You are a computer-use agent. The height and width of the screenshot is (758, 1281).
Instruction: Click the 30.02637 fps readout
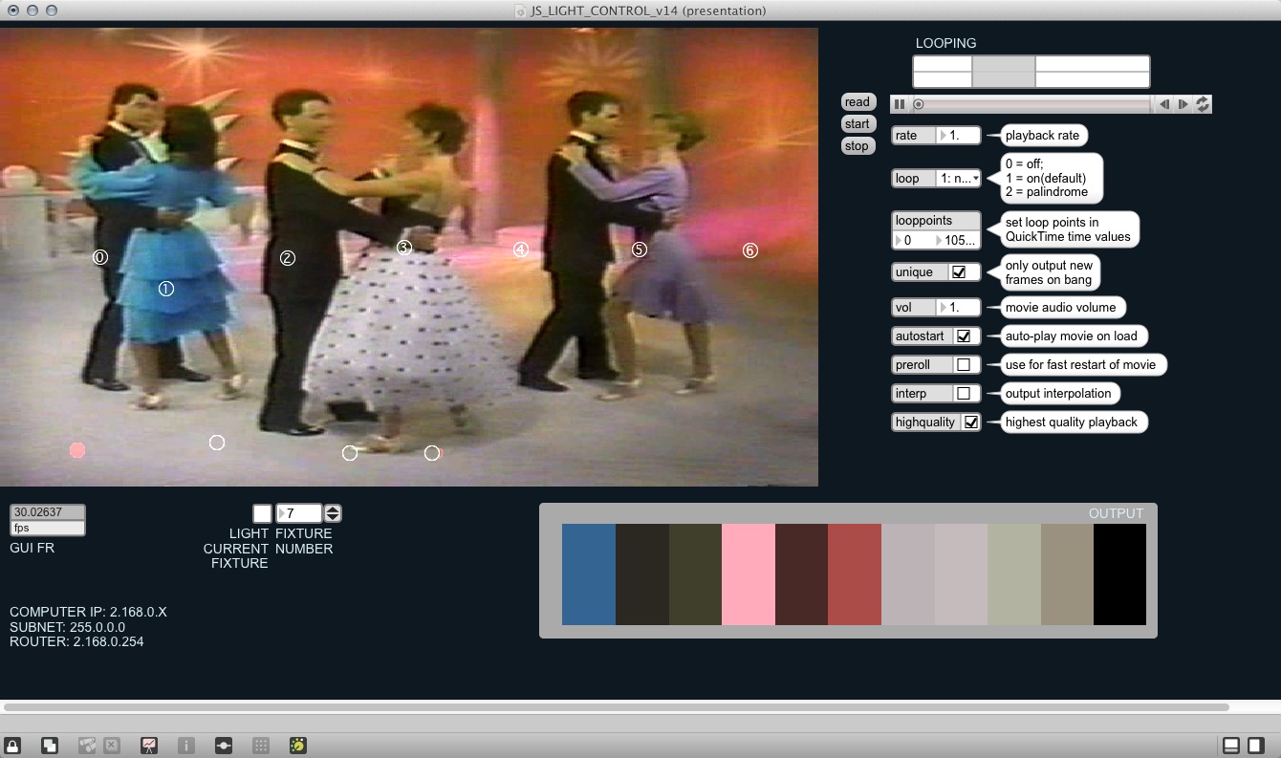(x=48, y=512)
